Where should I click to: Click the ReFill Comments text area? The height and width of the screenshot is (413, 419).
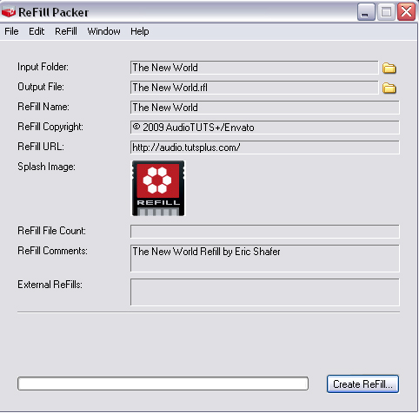tap(265, 259)
